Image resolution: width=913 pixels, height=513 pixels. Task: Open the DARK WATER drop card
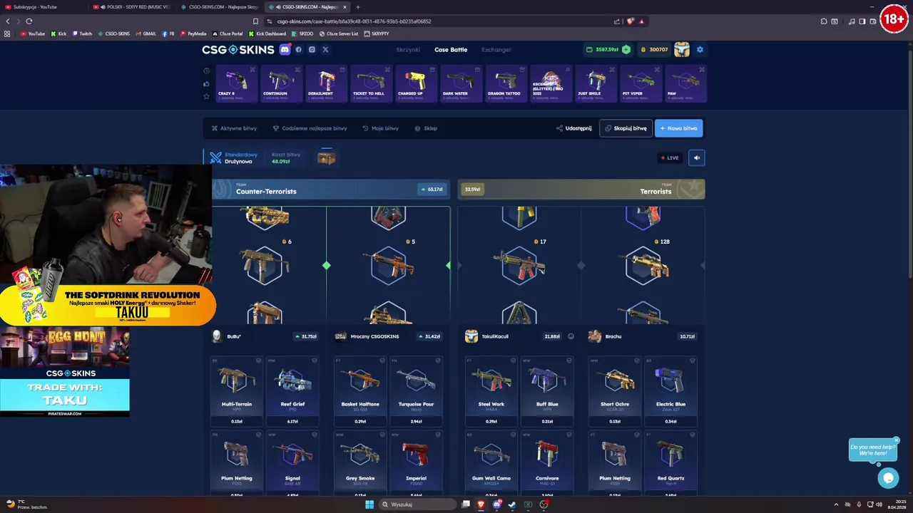[x=460, y=83]
